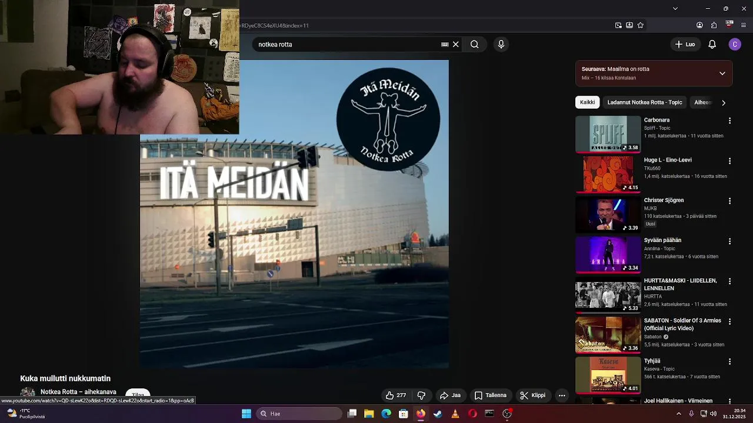The image size is (753, 423).
Task: Open the terminal icon in taskbar
Action: click(489, 414)
